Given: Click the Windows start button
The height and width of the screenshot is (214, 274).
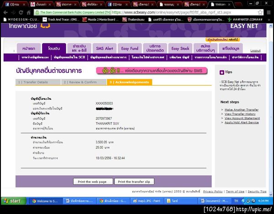Looking at the screenshot, I should (13, 201).
